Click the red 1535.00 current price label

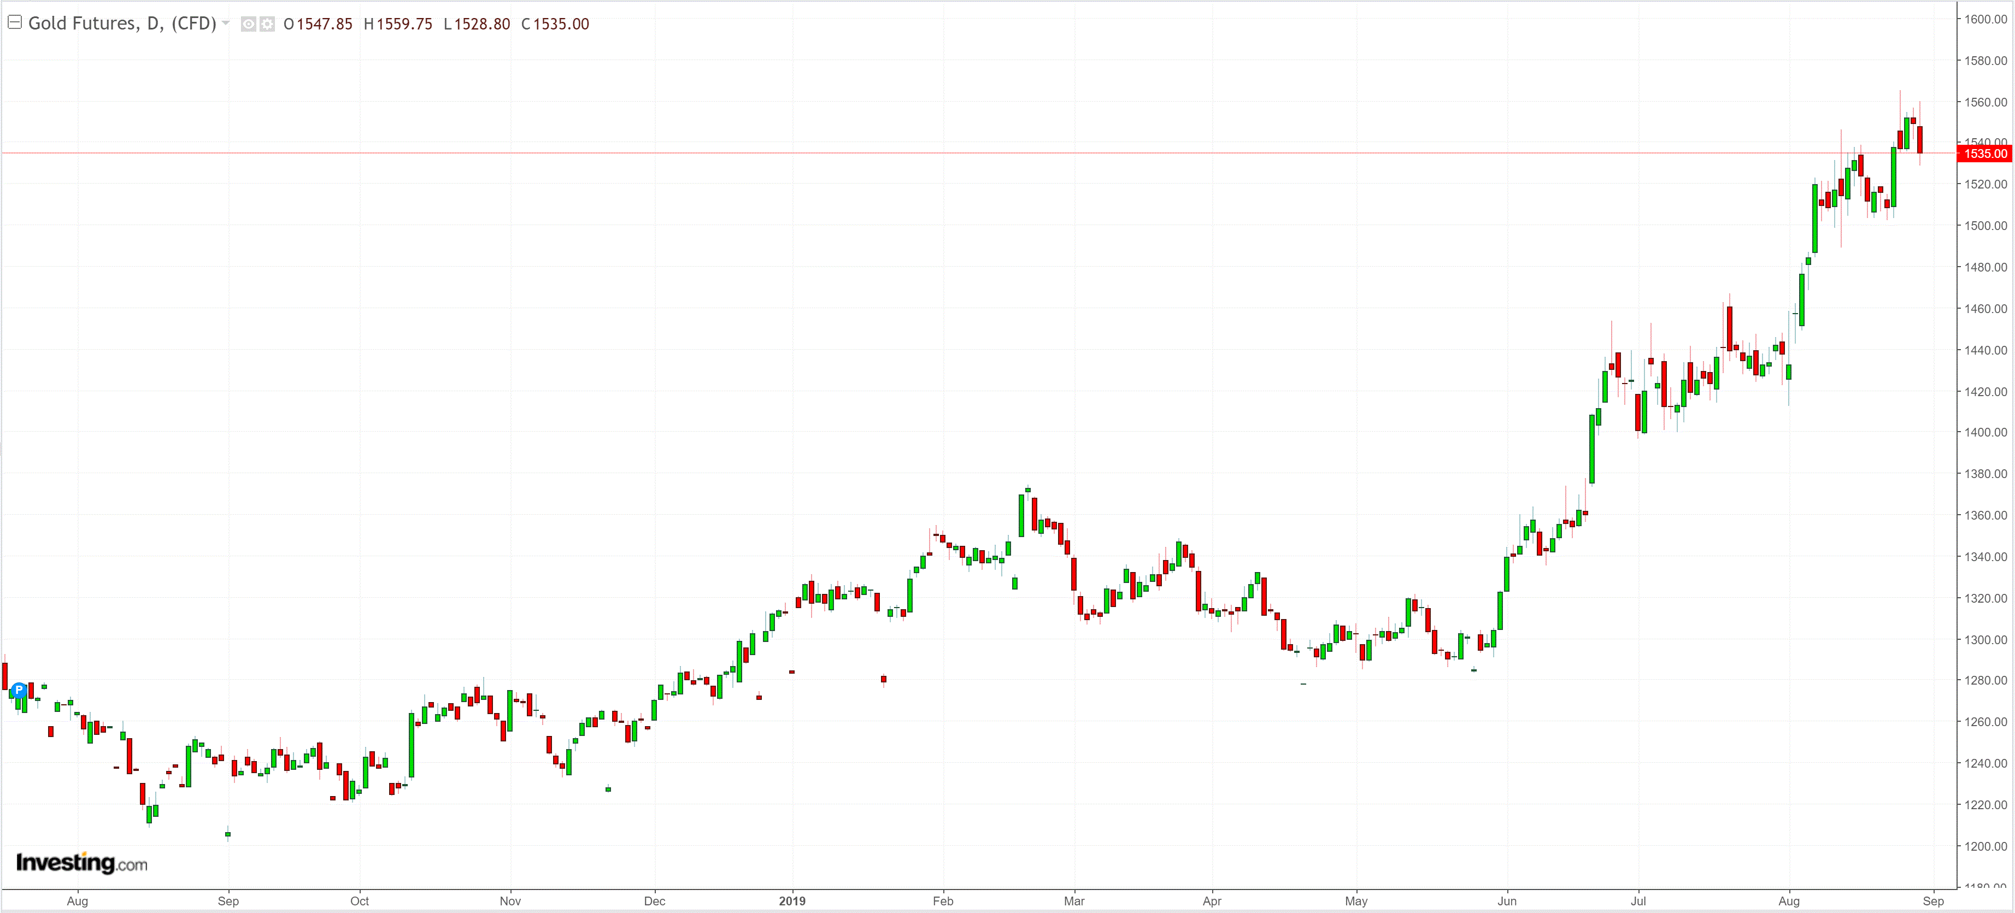pyautogui.click(x=1985, y=154)
